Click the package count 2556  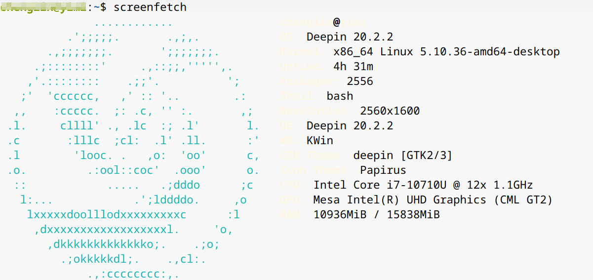[x=359, y=81]
